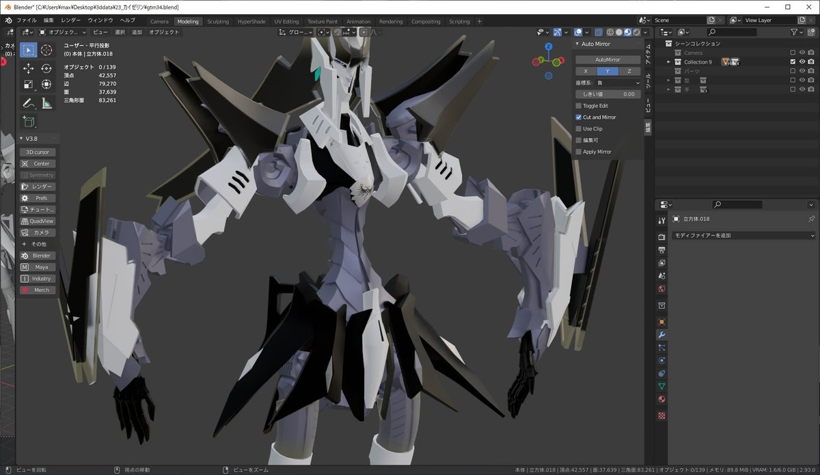Open Modifier Properties with the wrench icon
This screenshot has width=820, height=475.
pos(660,335)
